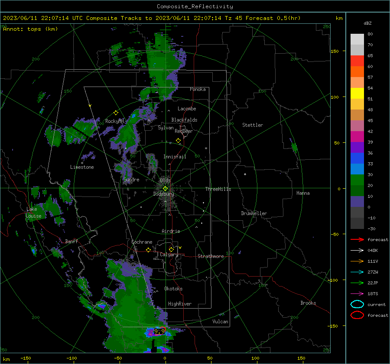Click the storm cell labeled 9.9

[x=159, y=332]
